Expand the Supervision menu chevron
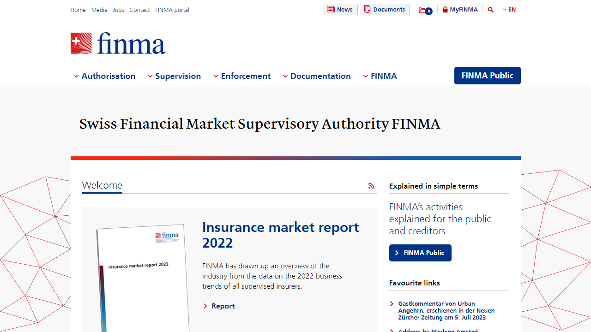This screenshot has width=591, height=332. coord(150,76)
